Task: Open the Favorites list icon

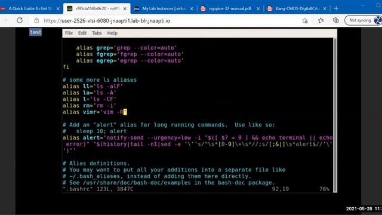Action: pos(321,20)
